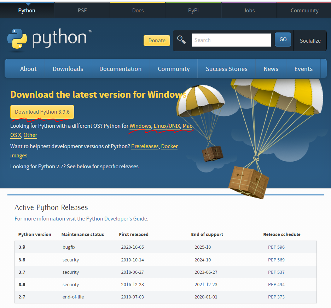331x308 pixels.
Task: Focus the Search input field
Action: point(231,40)
